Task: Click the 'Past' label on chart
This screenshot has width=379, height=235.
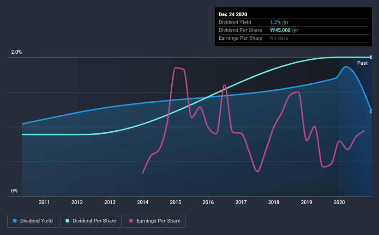Action: [362, 63]
